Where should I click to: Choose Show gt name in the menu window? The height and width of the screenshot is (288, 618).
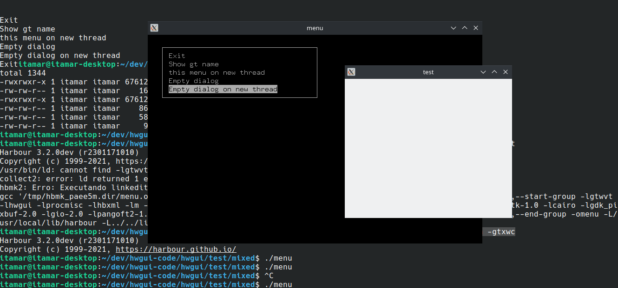(193, 64)
